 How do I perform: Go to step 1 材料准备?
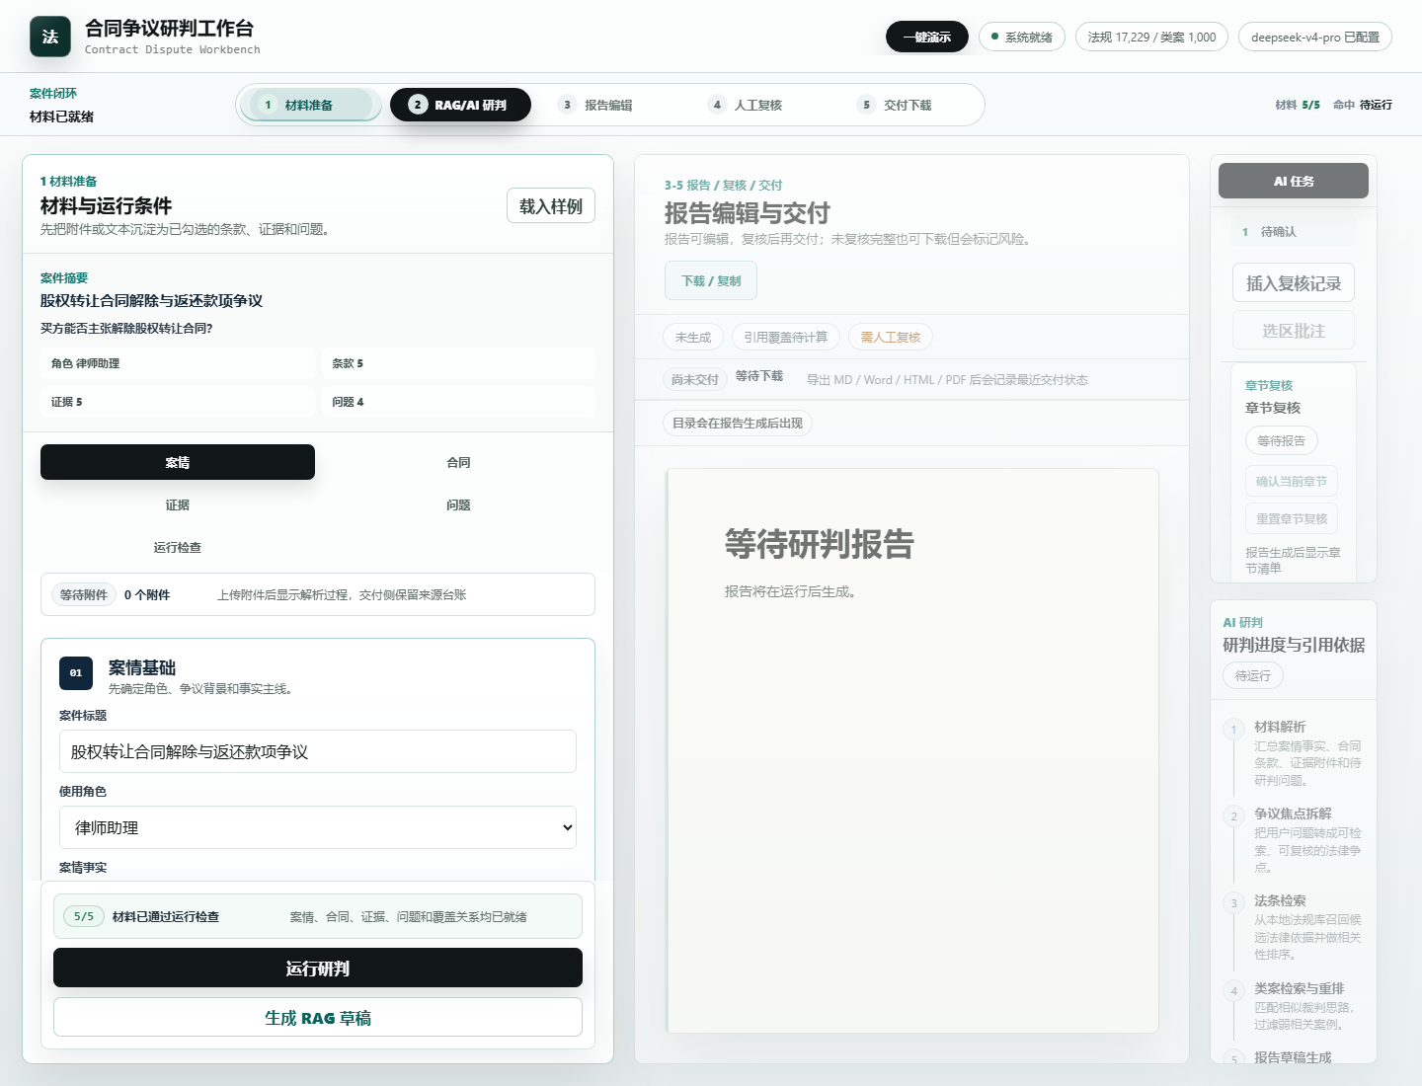(310, 105)
